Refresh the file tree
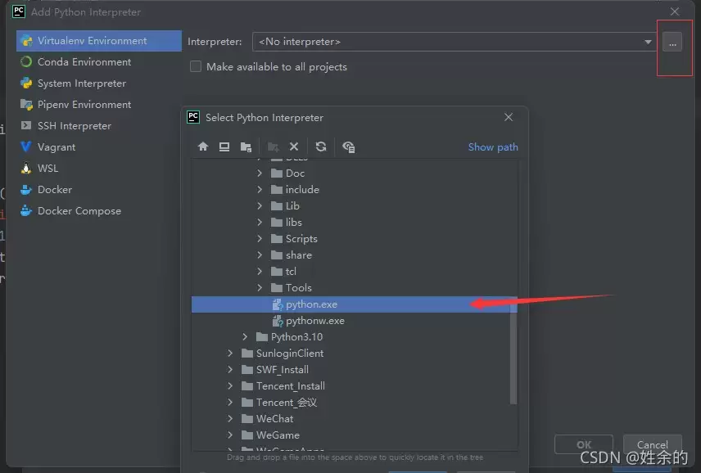701x473 pixels. pos(320,146)
